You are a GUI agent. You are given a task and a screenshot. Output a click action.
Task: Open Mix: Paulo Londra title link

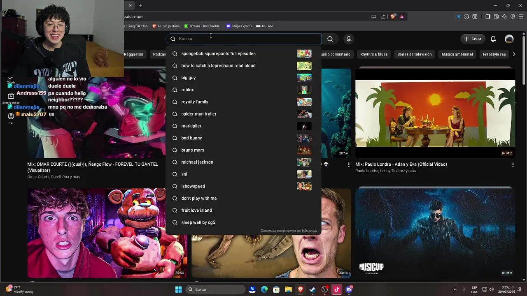(x=401, y=164)
